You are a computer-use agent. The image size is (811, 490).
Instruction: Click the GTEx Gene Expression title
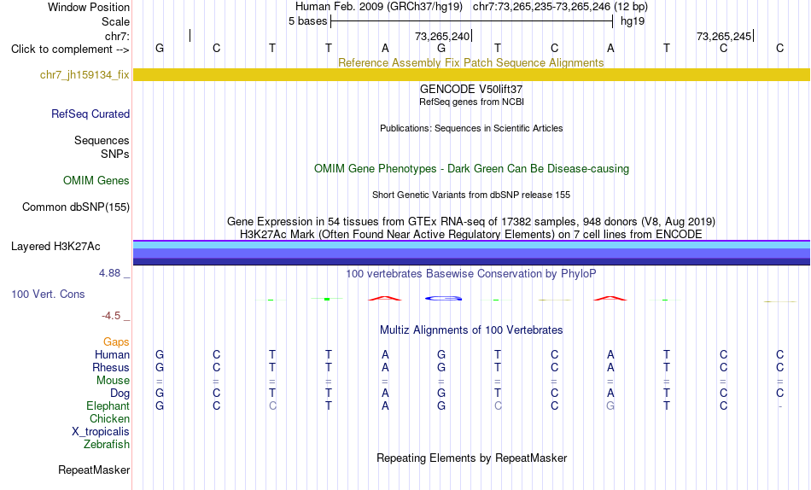[x=471, y=221]
